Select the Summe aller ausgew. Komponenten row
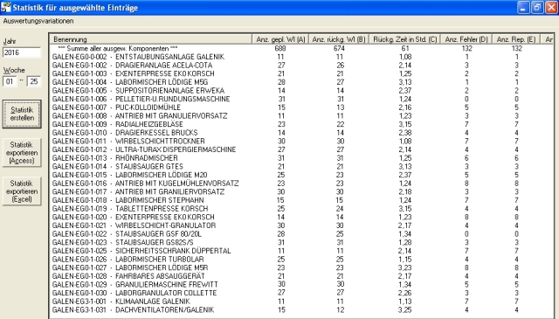 [300, 48]
